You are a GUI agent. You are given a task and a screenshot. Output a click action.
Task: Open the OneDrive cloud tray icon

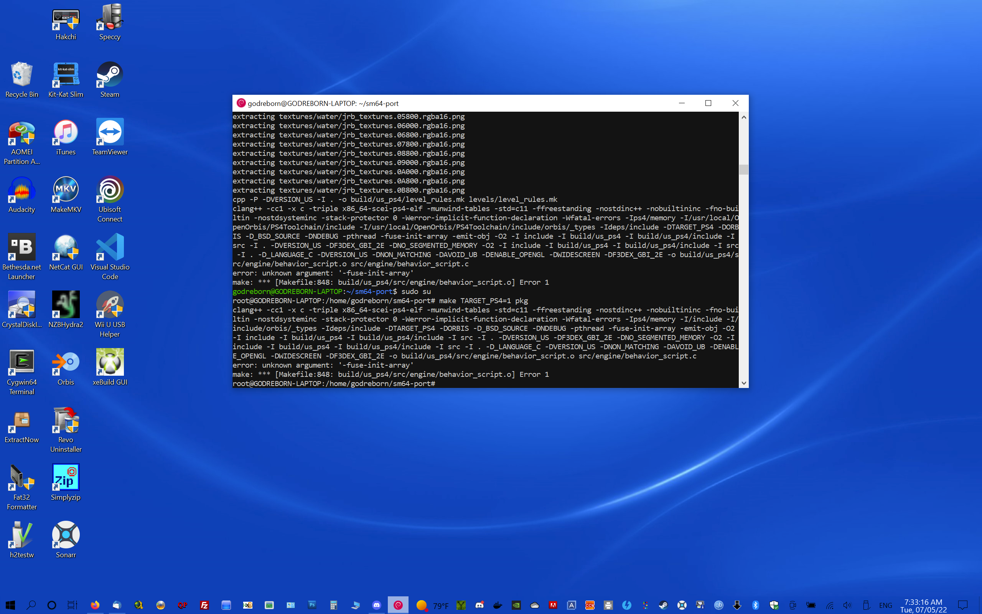pos(534,606)
